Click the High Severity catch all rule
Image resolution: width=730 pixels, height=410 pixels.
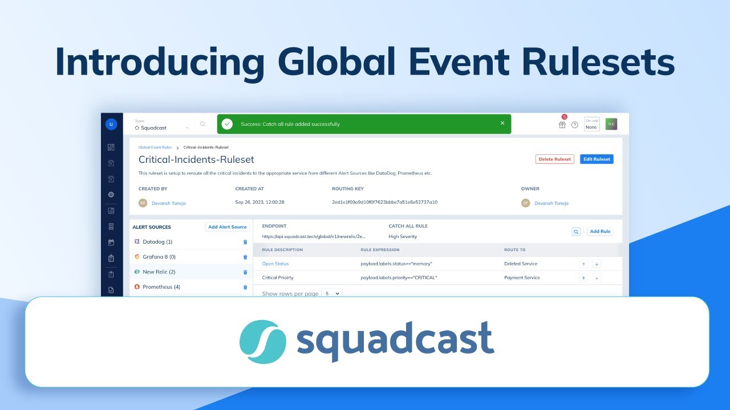(403, 236)
